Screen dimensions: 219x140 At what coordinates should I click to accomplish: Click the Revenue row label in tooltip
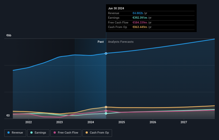(114, 13)
